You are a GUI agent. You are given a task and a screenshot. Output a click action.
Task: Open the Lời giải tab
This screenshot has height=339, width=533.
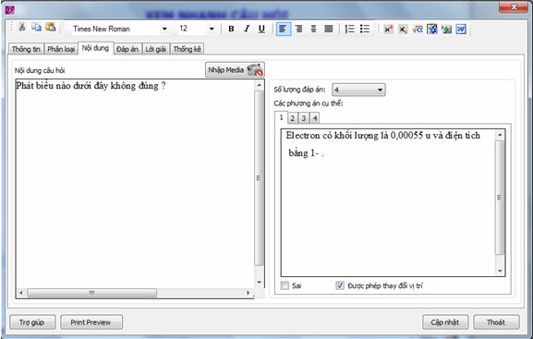tap(156, 49)
